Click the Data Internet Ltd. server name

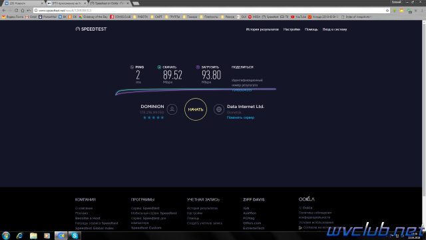(x=246, y=107)
